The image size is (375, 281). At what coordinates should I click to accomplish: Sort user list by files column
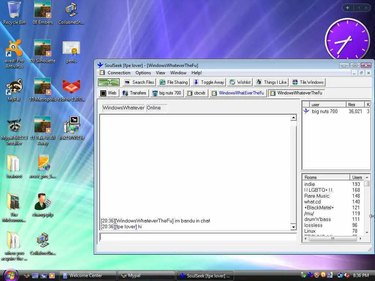coord(355,104)
